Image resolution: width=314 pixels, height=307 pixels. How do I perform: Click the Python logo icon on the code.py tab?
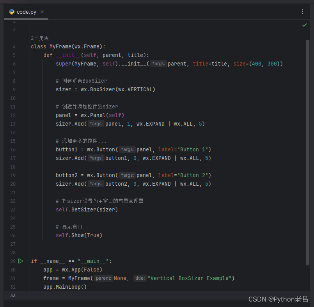click(x=11, y=12)
